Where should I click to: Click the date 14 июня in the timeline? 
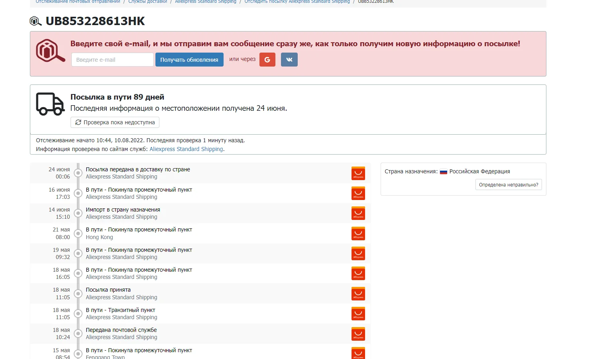(x=59, y=210)
